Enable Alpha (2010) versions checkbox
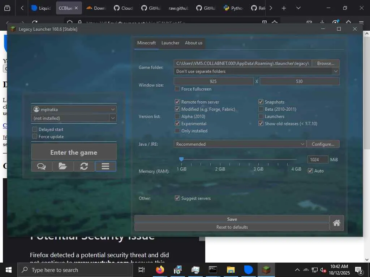Screen dimensions: 370x277 (x=177, y=116)
